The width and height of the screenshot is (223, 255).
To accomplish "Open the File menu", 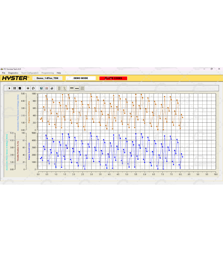I will (4, 73).
